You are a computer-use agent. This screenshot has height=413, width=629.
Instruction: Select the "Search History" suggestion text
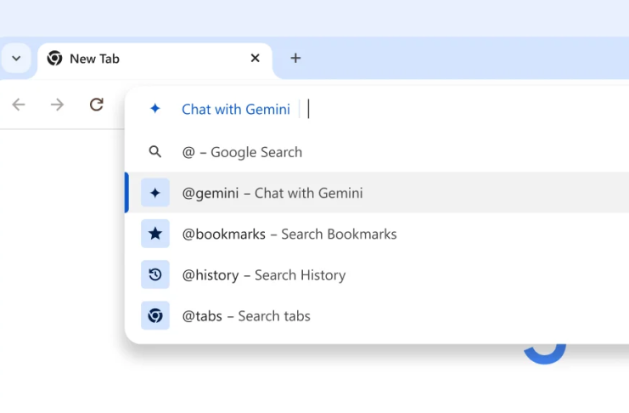pos(300,274)
